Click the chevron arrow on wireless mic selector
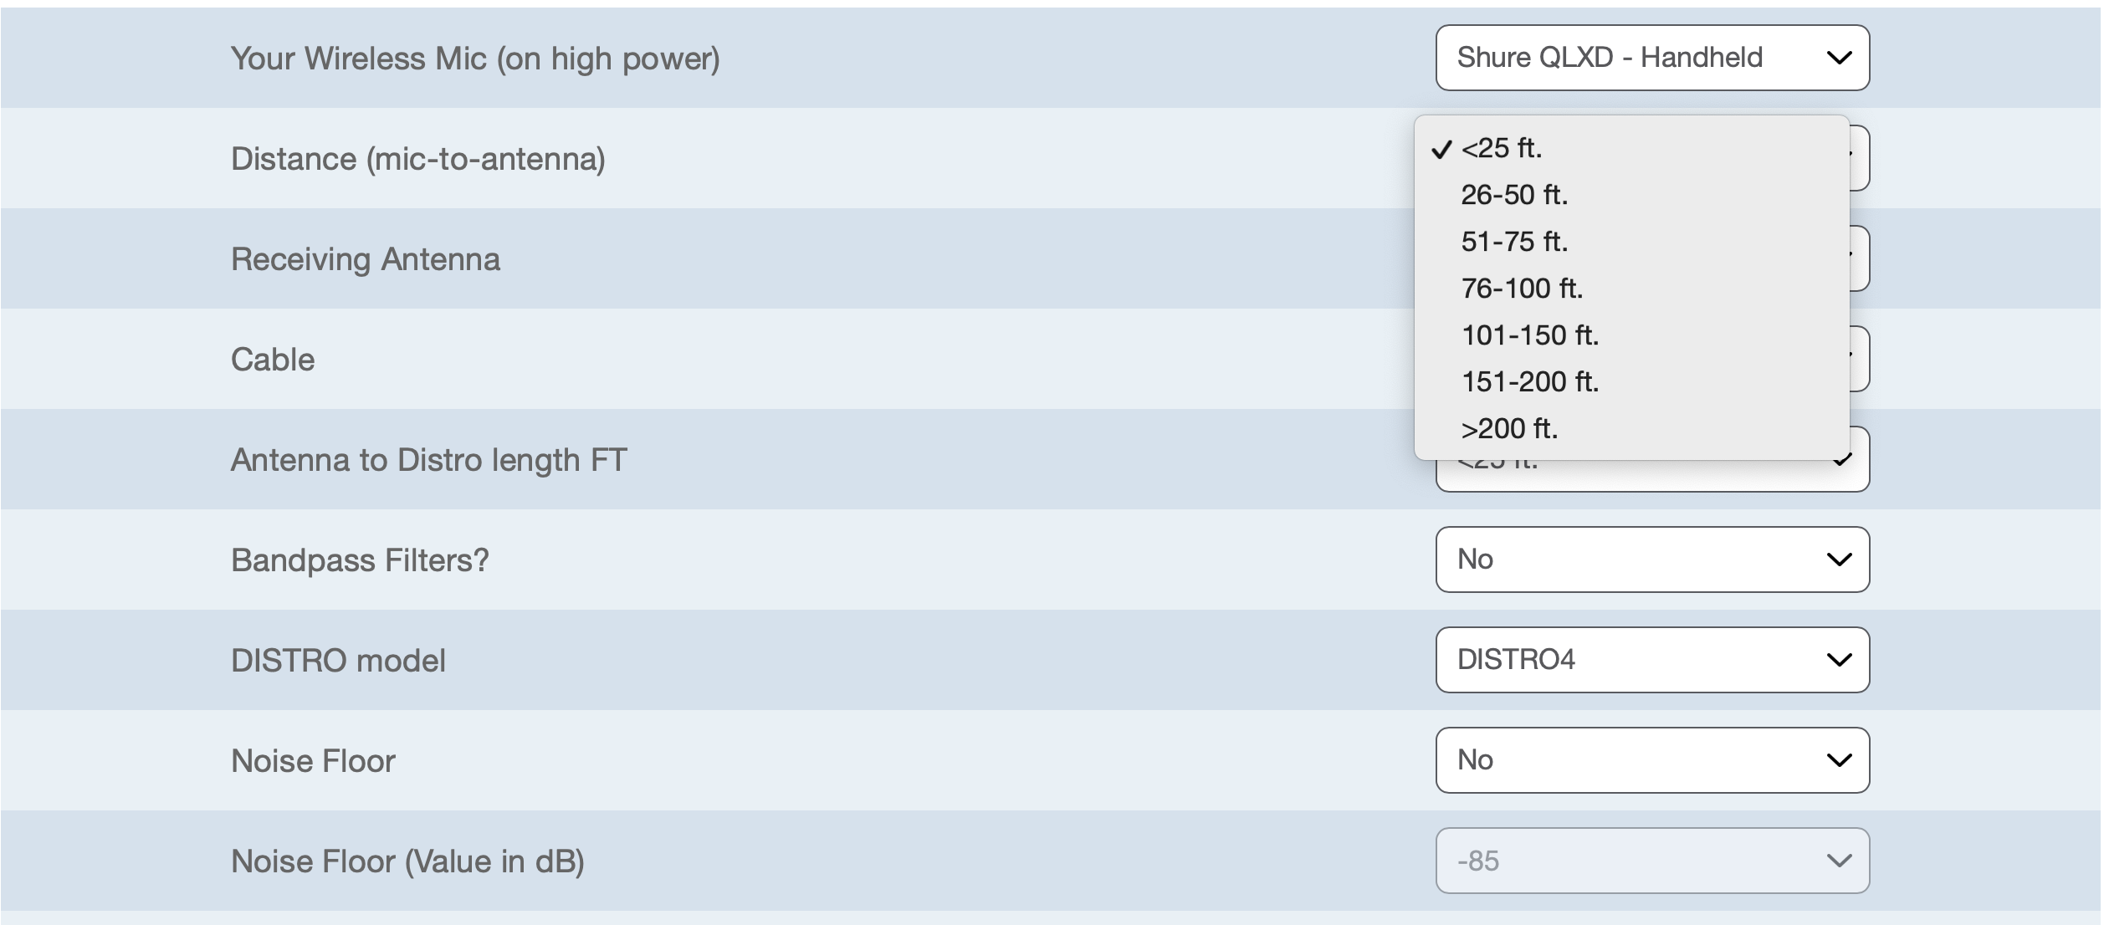 pos(1839,59)
